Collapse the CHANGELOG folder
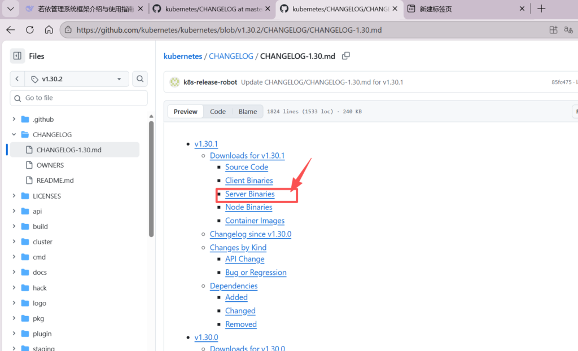Viewport: 578px width, 351px height. (15, 135)
